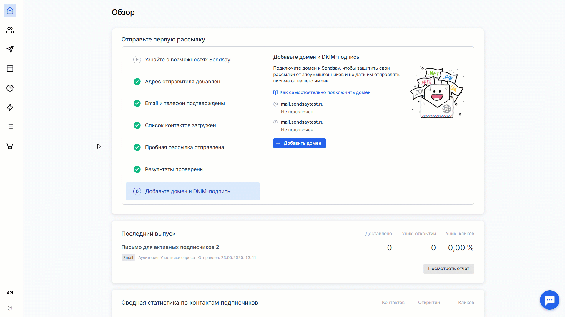Open the issue "Письмо для активных подписчиков 2"
The image size is (565, 317).
pyautogui.click(x=170, y=247)
